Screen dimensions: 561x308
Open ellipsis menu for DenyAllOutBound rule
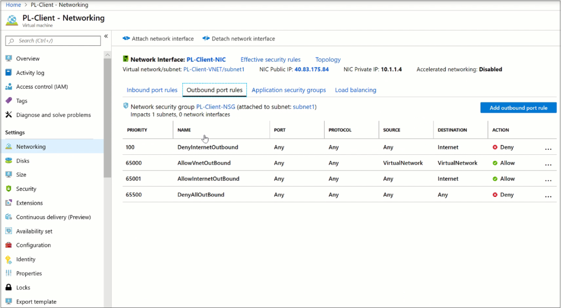(548, 196)
